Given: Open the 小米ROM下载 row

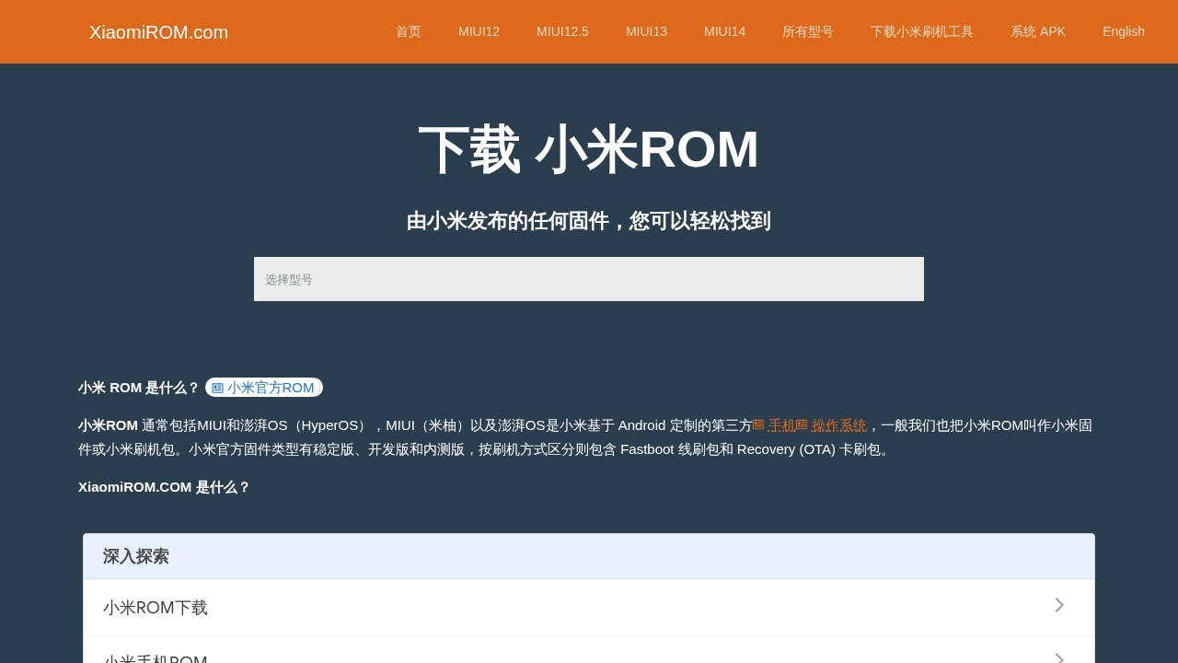Looking at the screenshot, I should pos(589,608).
